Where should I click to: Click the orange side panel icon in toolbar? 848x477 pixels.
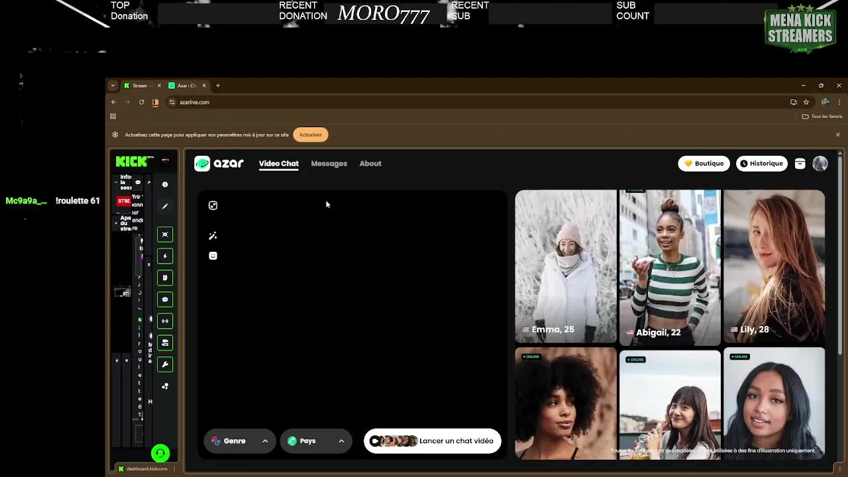pyautogui.click(x=155, y=102)
